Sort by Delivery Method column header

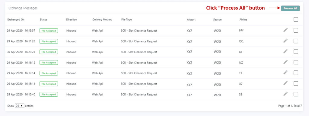pyautogui.click(x=102, y=20)
